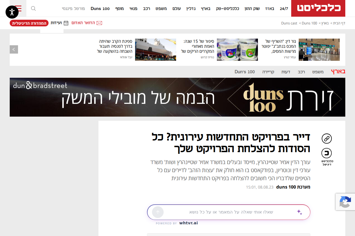Click the red mail envelope icon

point(99,23)
